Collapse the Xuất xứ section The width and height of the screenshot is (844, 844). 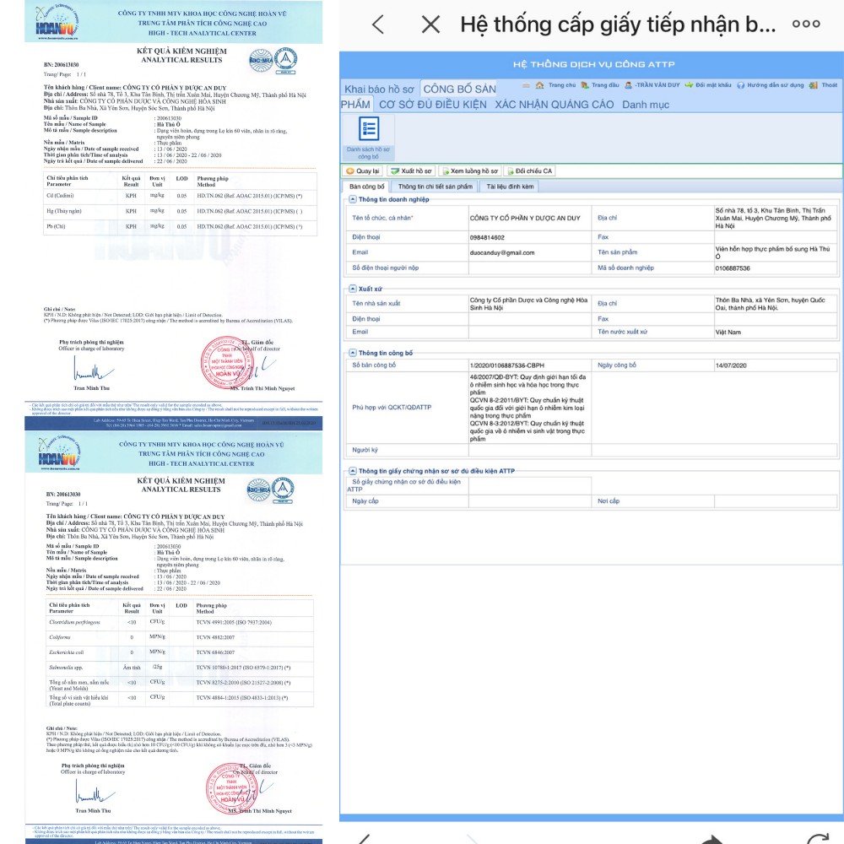coord(352,289)
